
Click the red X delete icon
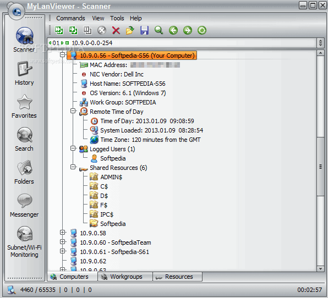(x=116, y=30)
